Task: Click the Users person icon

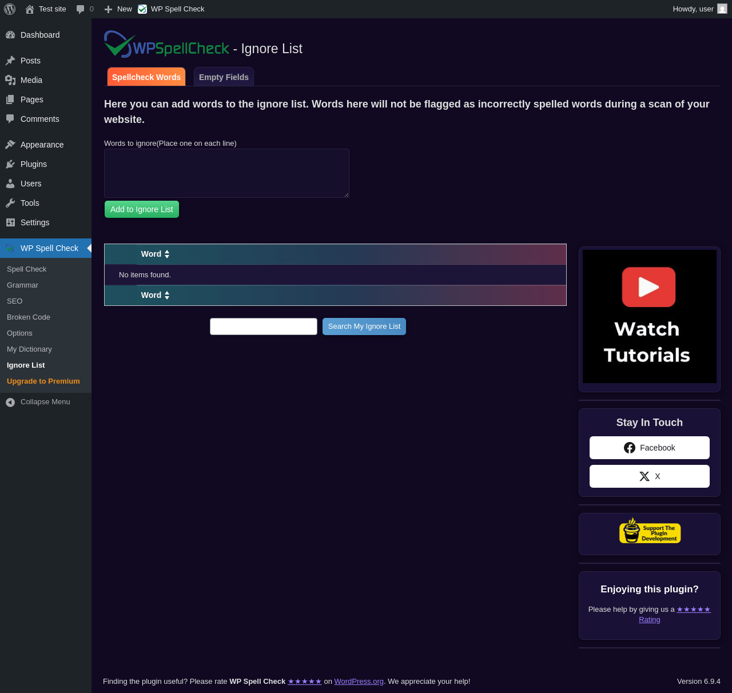Action: pos(10,184)
